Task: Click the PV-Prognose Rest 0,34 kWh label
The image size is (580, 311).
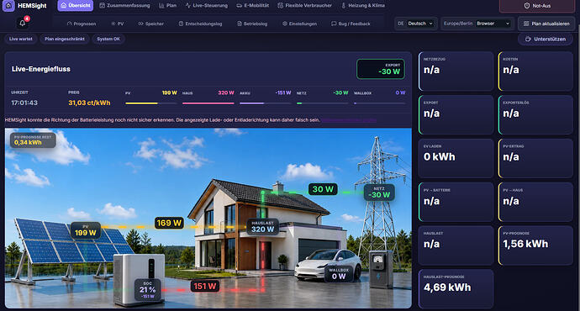Action: pos(33,140)
